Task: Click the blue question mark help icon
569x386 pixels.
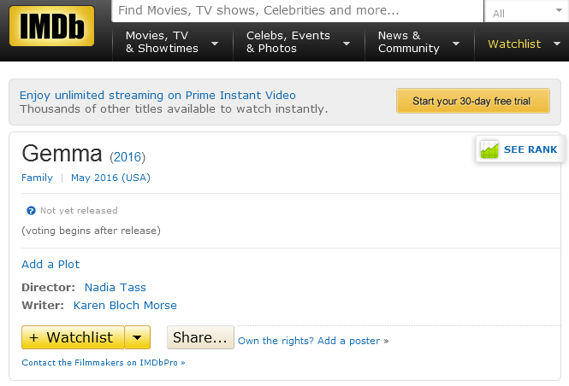Action: pyautogui.click(x=31, y=210)
